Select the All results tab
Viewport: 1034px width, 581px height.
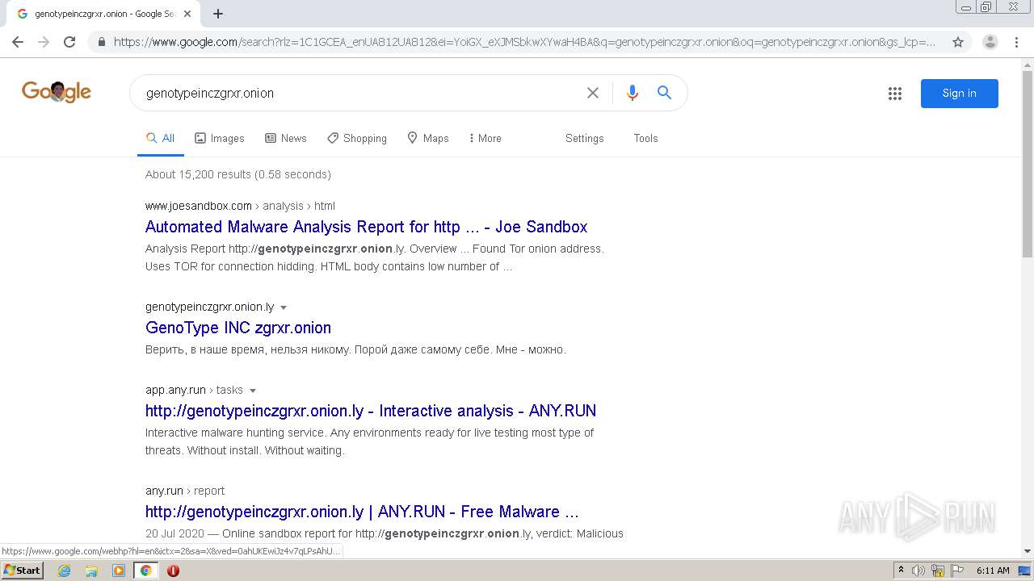[x=160, y=138]
